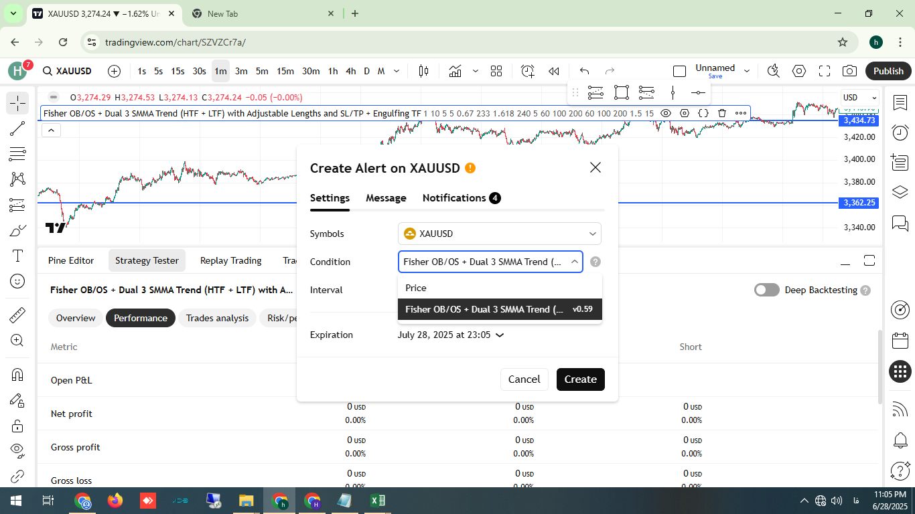Screen dimensions: 915x514
Task: Maximize the bottom strategy tester panel
Action: pyautogui.click(x=869, y=260)
